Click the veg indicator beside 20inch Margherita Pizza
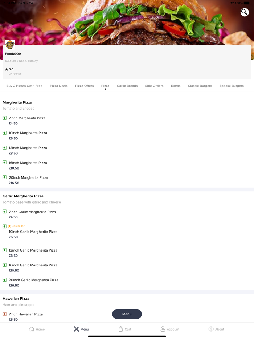Viewport: 254px width, 339px height. pos(4,177)
